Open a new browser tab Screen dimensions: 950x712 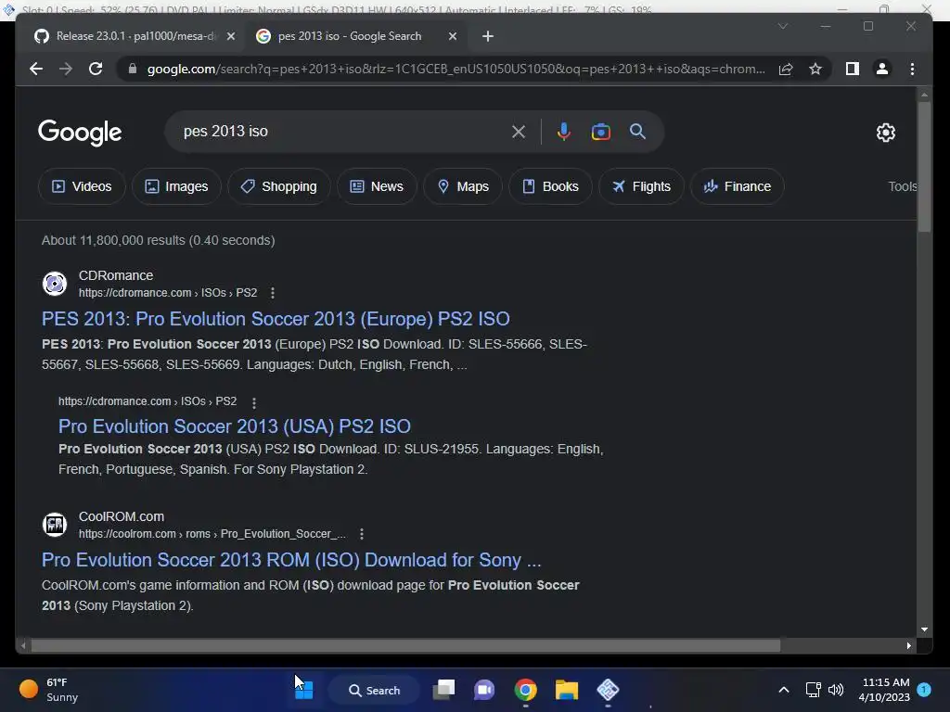(488, 36)
